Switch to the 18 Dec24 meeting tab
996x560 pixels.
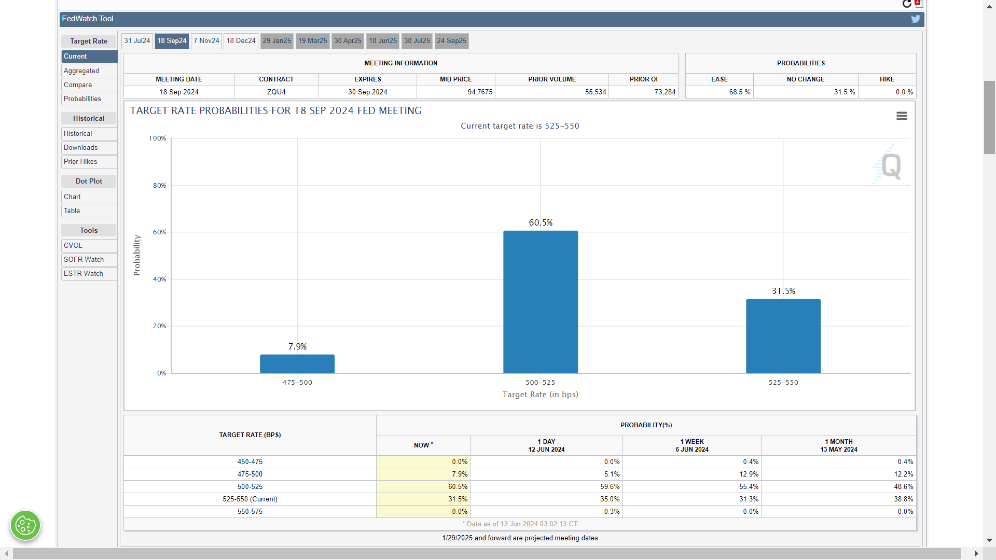[x=241, y=40]
